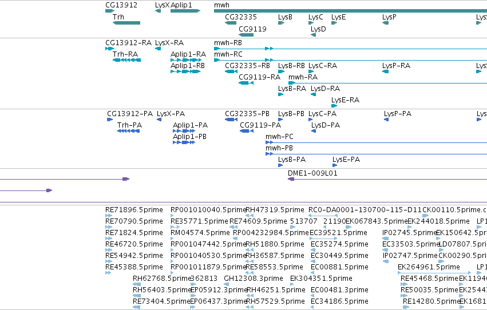This screenshot has width=487, height=310.
Task: Click the Aplip1 gene arrow bar
Action: [x=185, y=11]
